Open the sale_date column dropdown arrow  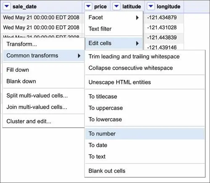(x=7, y=6)
